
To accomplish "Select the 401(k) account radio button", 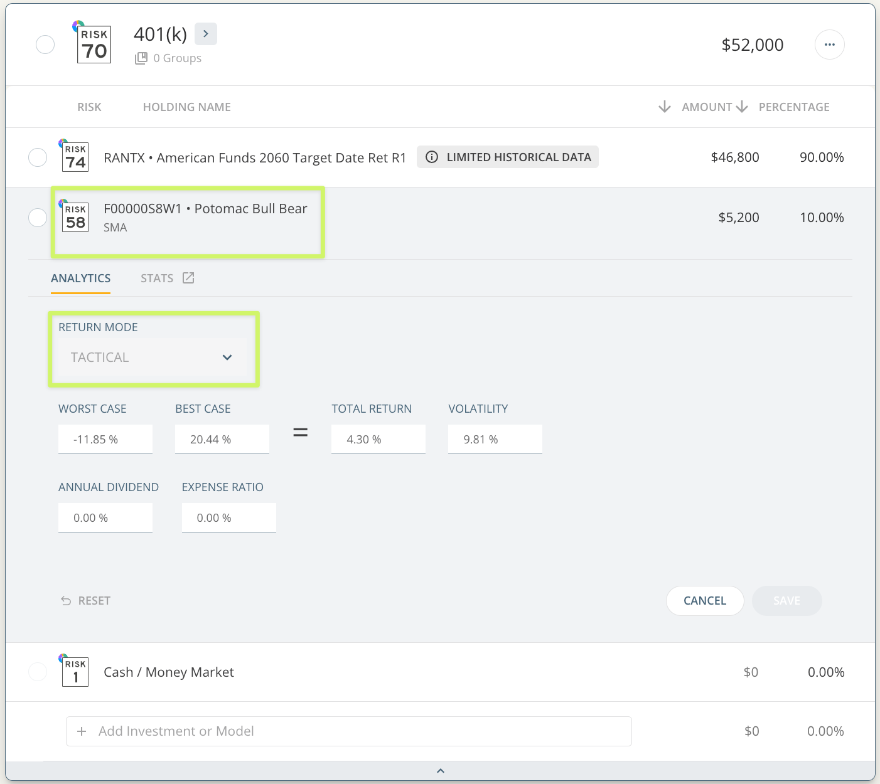I will (x=45, y=45).
